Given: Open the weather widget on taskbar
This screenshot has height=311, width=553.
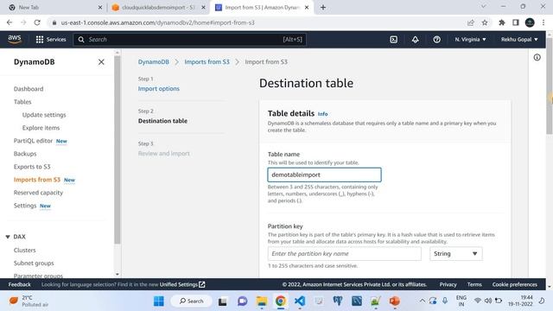Looking at the screenshot, I should click(29, 301).
